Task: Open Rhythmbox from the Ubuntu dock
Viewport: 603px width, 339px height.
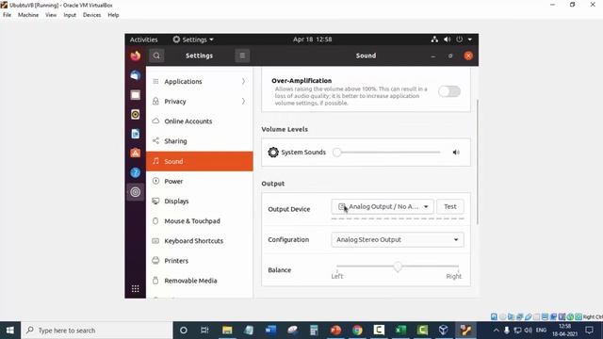Action: tap(136, 115)
